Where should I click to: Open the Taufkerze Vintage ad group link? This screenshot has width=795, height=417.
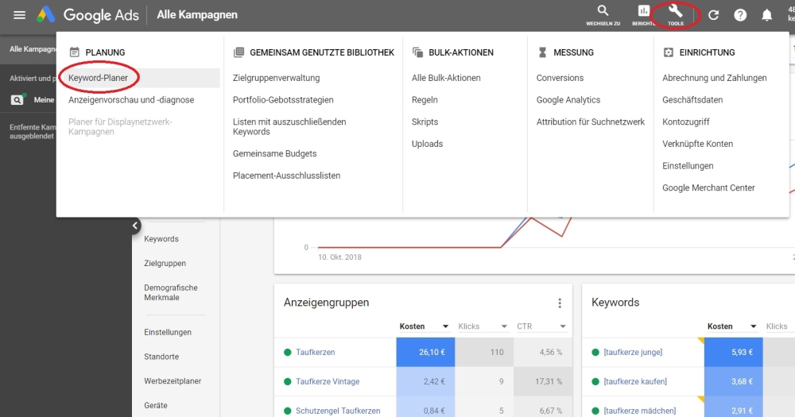[328, 381]
